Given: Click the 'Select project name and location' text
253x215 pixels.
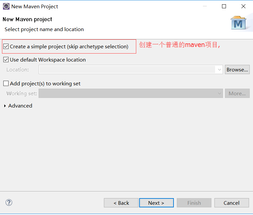Looking at the screenshot, I should (44, 29).
